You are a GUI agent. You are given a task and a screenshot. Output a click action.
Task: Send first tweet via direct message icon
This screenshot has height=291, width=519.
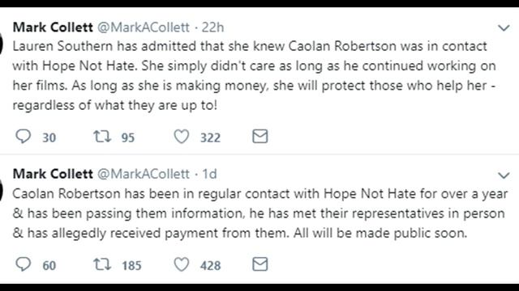point(259,137)
